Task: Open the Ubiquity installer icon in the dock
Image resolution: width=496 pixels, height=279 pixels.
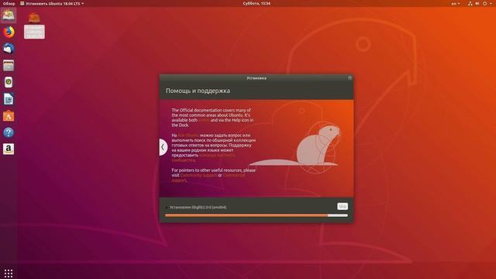Action: 9,15
